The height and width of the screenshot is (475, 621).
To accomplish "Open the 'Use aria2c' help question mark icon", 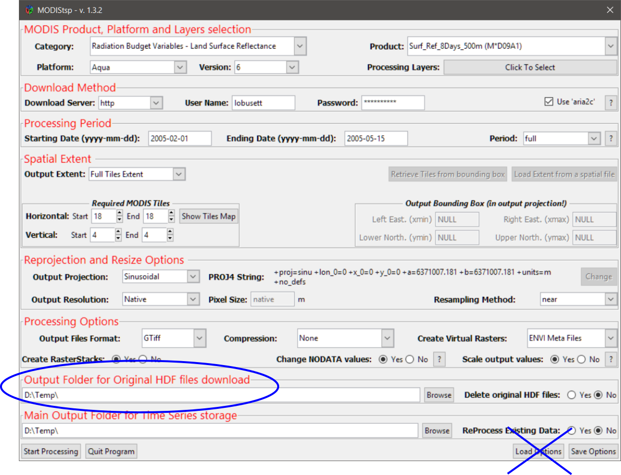I will [611, 102].
